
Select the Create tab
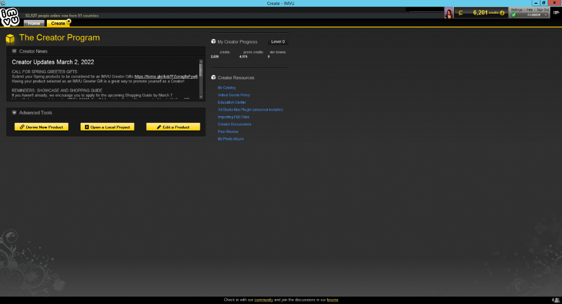[x=57, y=23]
